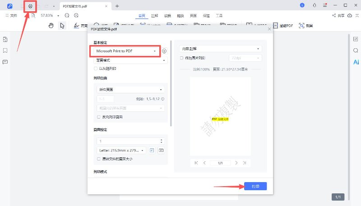Viewport: 361px width, 206px height.
Task: Open the 72dpi resolution dropdown
Action: click(x=245, y=58)
